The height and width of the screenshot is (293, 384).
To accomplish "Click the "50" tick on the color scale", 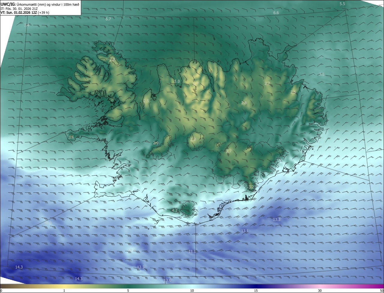I will coord(382,291).
